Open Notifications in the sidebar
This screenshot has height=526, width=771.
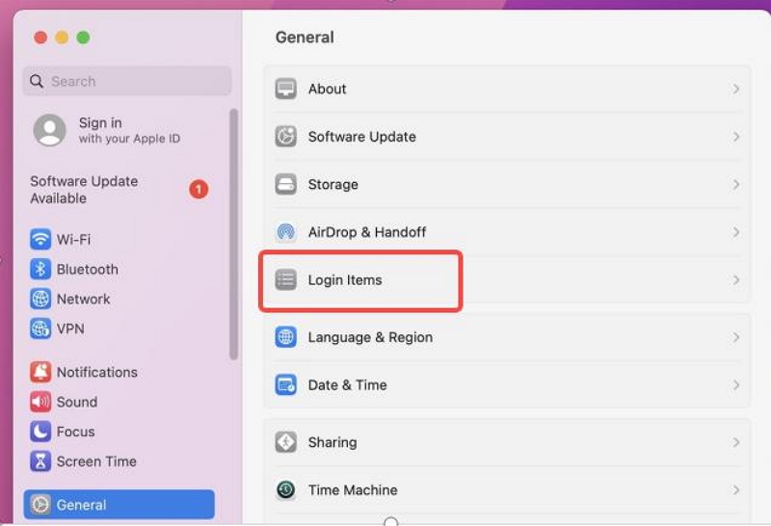(97, 372)
